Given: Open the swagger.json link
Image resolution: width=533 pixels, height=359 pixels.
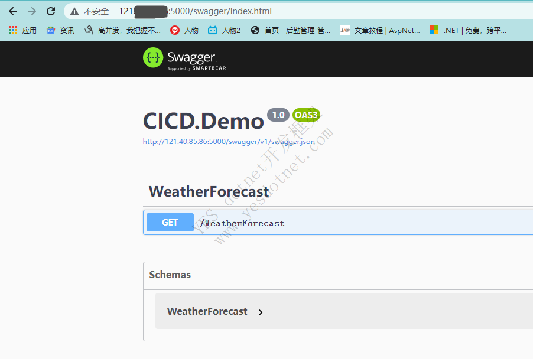Looking at the screenshot, I should [229, 142].
